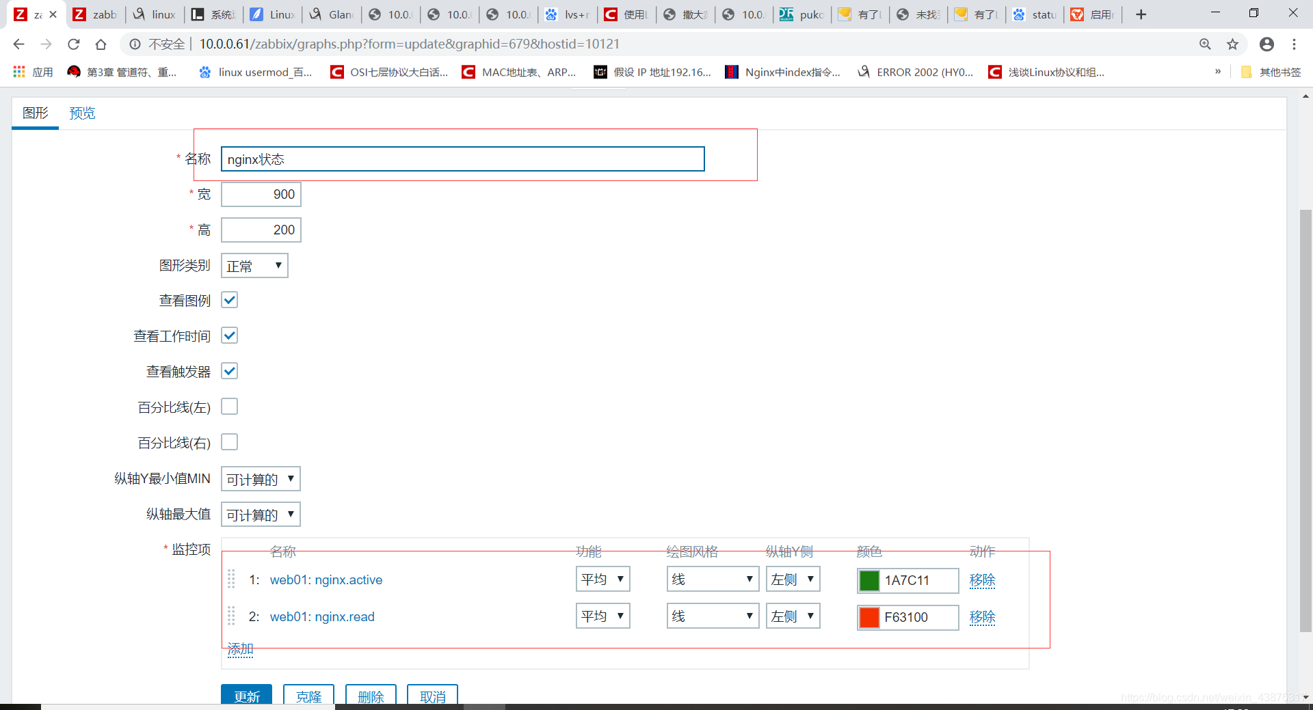Remove the nginx.read item via 移除
Image resolution: width=1313 pixels, height=710 pixels.
[x=982, y=617]
